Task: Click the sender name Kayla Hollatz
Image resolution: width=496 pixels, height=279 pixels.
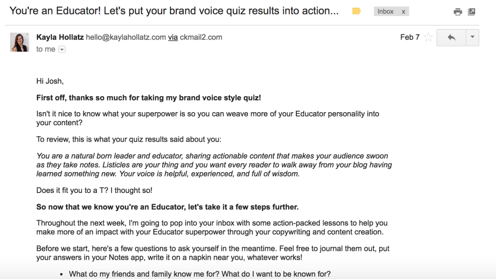Action: (60, 37)
